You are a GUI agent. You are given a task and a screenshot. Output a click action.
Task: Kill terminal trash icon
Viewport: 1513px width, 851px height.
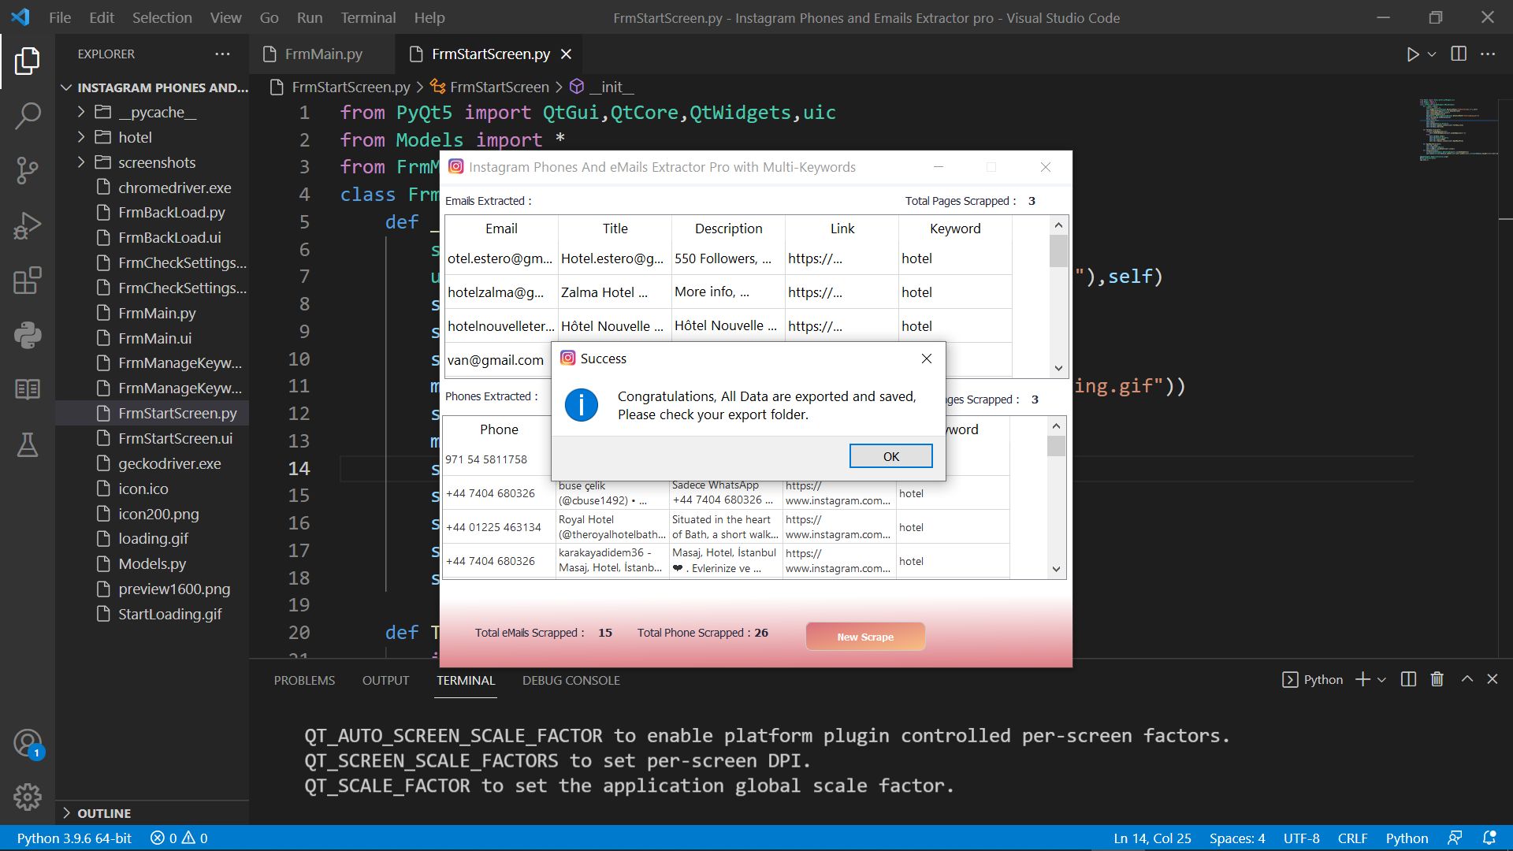tap(1437, 679)
